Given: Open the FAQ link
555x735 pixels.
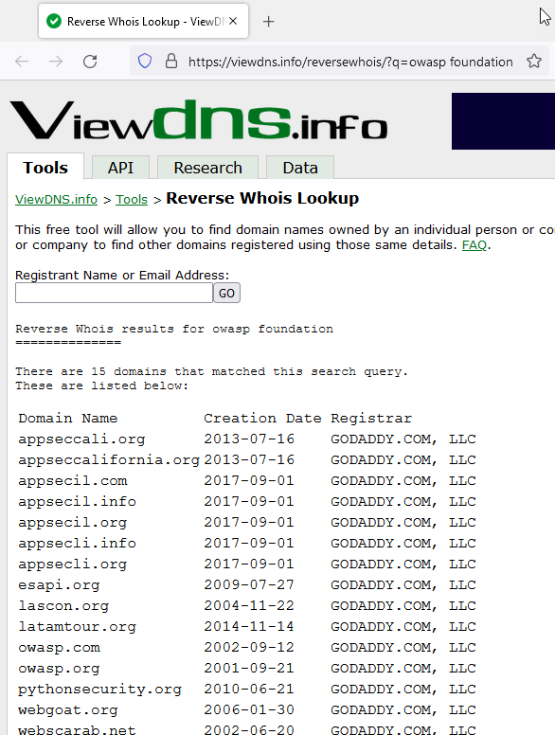Looking at the screenshot, I should click(474, 245).
